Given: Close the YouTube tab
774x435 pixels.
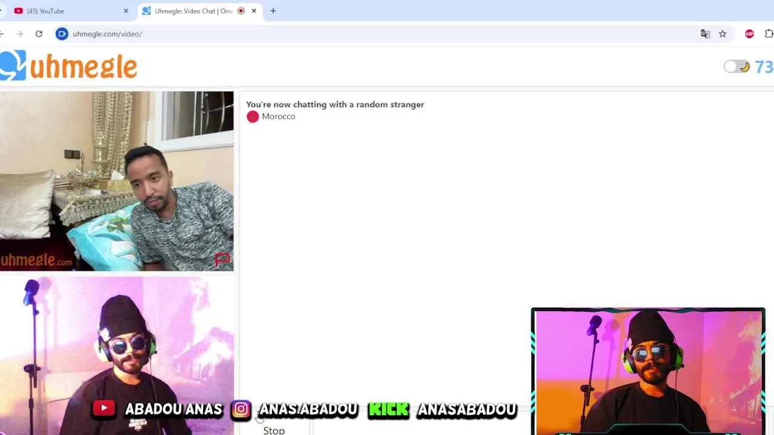Looking at the screenshot, I should [126, 11].
